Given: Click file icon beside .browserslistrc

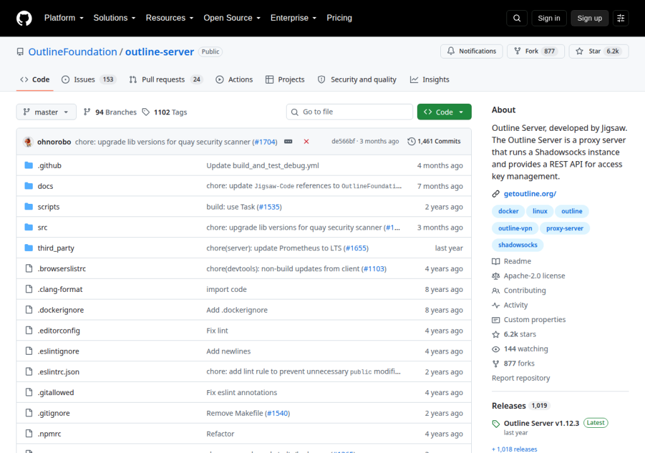Looking at the screenshot, I should 29,269.
